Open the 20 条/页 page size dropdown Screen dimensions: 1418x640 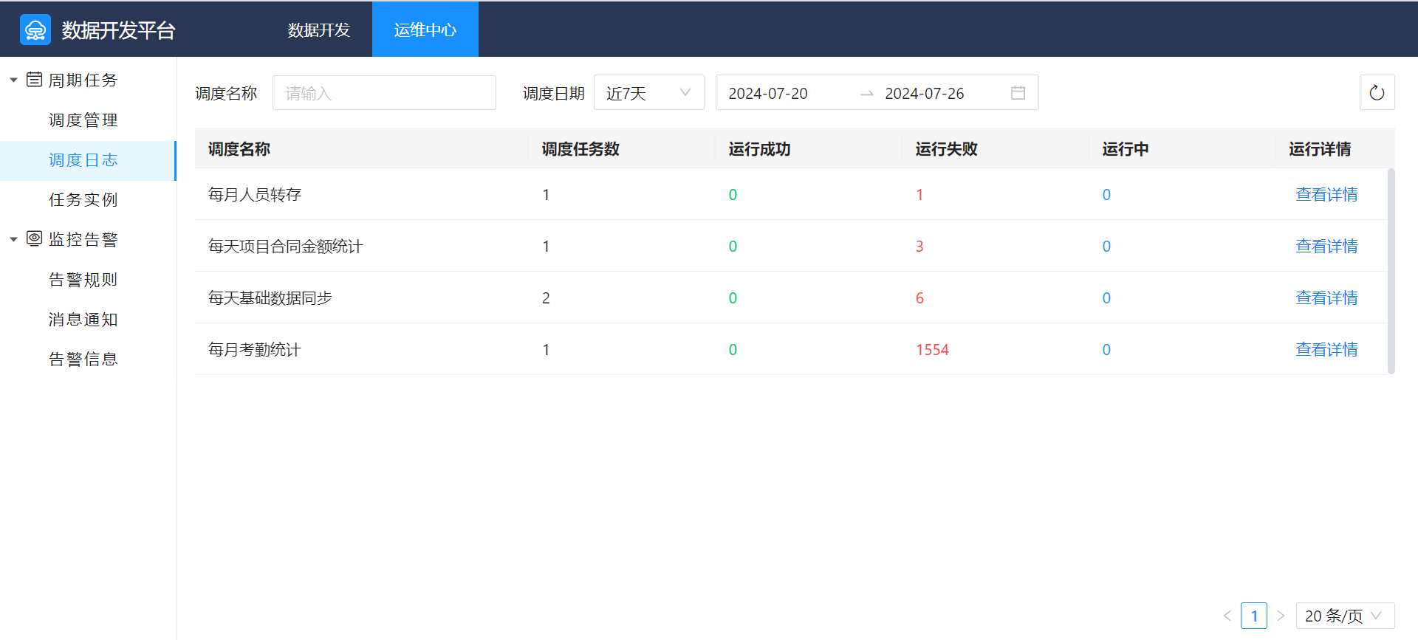click(x=1344, y=616)
